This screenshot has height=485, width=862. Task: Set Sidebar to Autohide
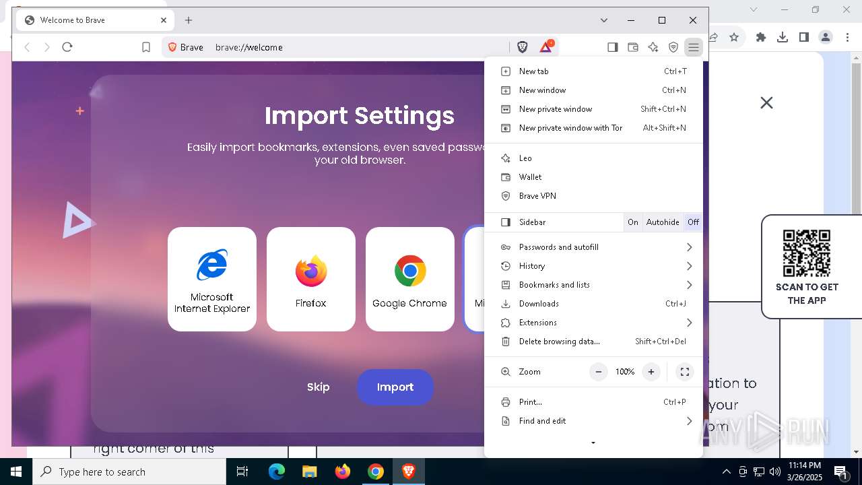tap(663, 222)
